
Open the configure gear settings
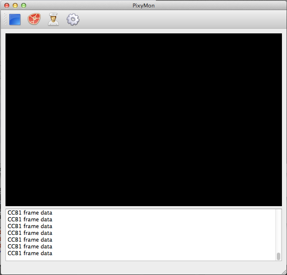[73, 19]
